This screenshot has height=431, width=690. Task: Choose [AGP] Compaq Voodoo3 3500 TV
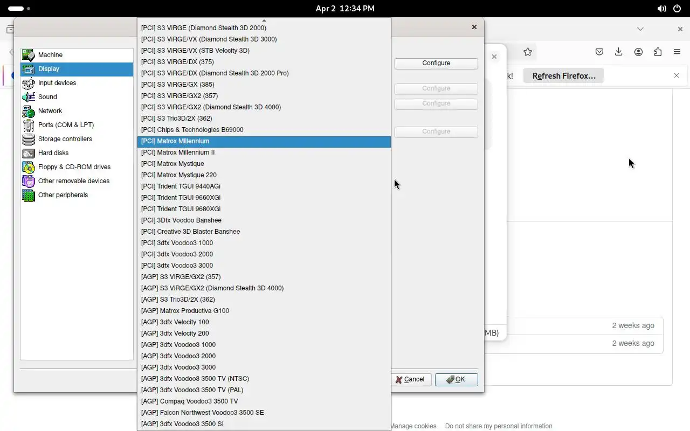(x=264, y=401)
